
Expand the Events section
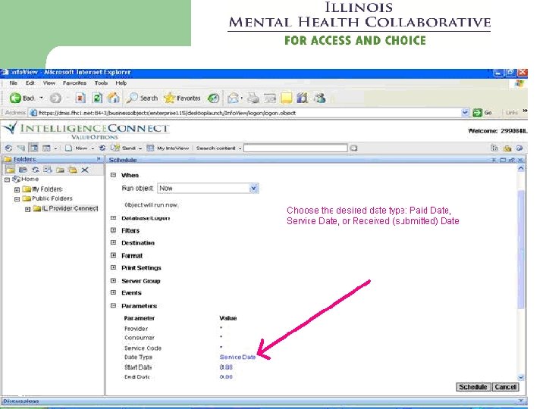click(113, 292)
